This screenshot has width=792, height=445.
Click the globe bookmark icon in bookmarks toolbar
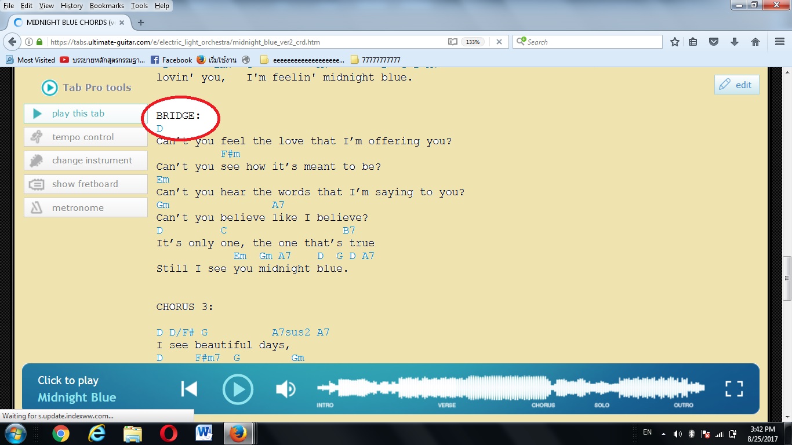pyautogui.click(x=246, y=60)
